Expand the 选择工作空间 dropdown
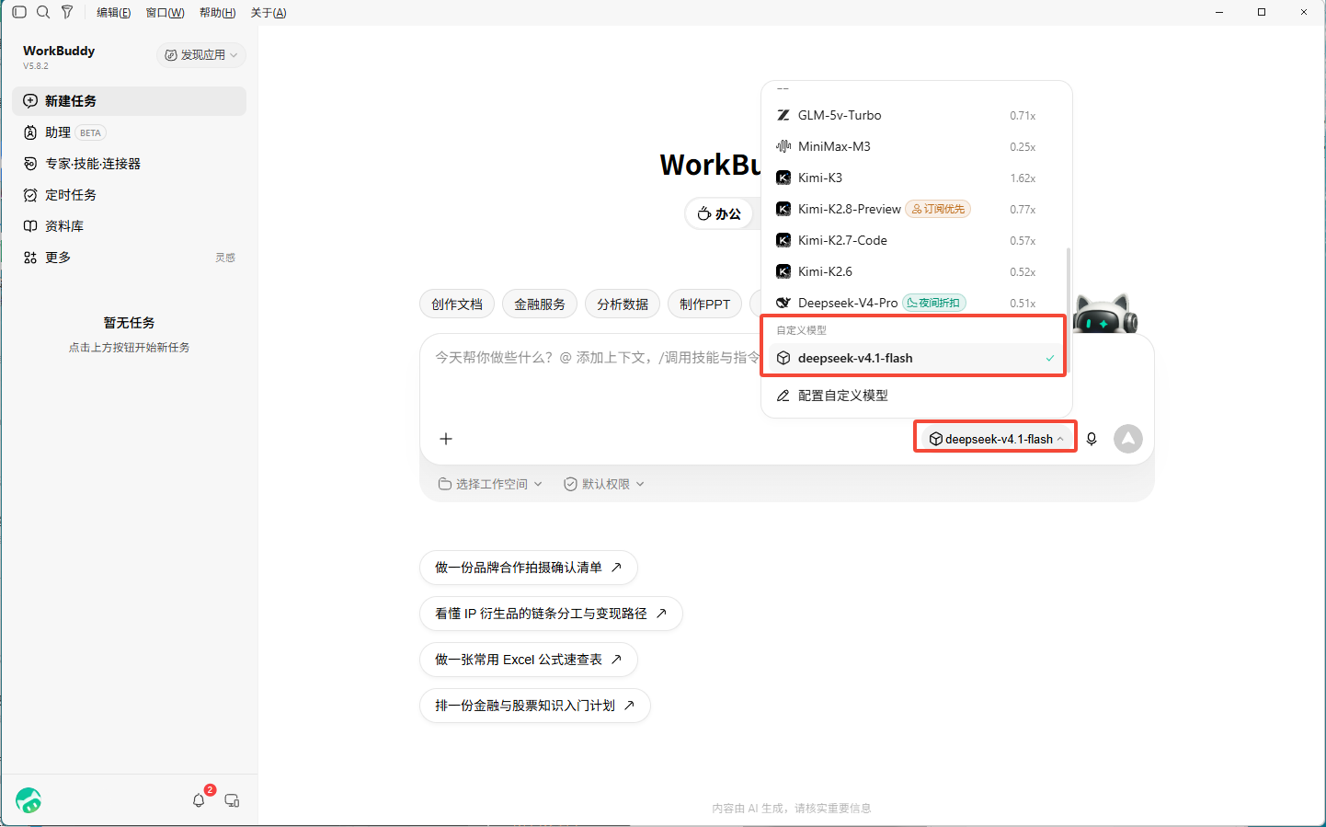This screenshot has height=827, width=1326. click(x=490, y=484)
